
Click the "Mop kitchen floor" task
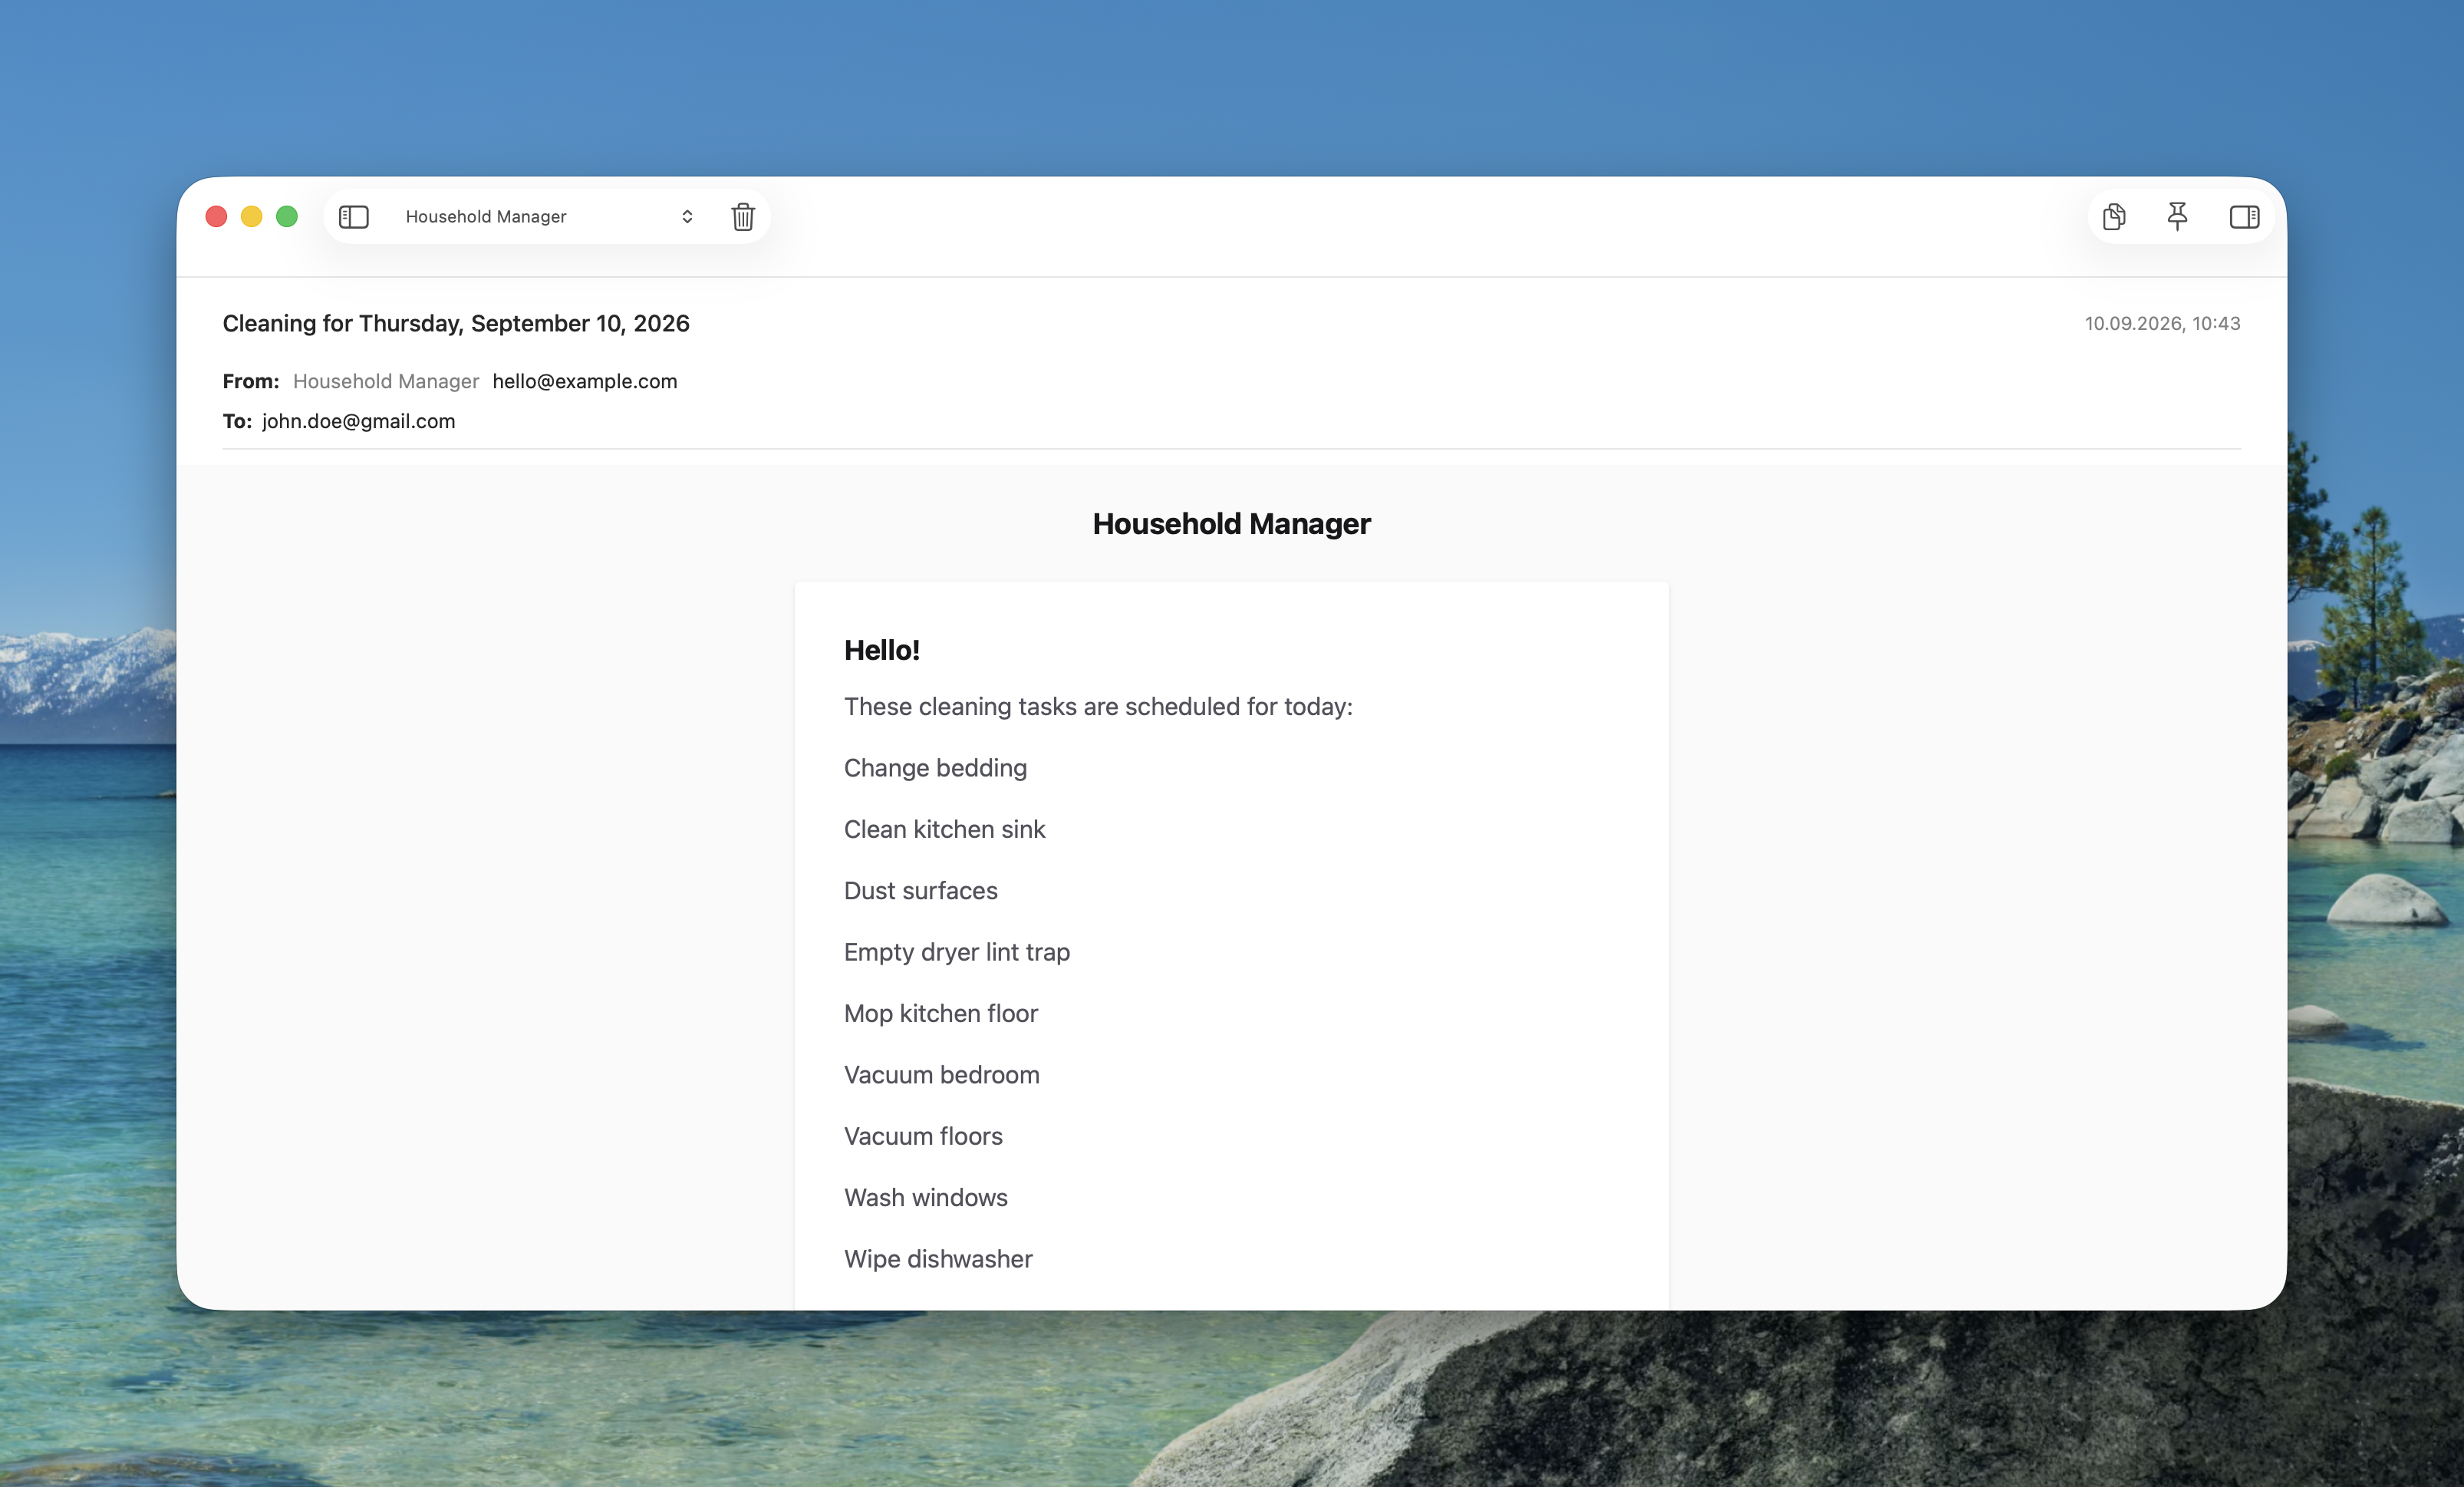coord(940,1013)
